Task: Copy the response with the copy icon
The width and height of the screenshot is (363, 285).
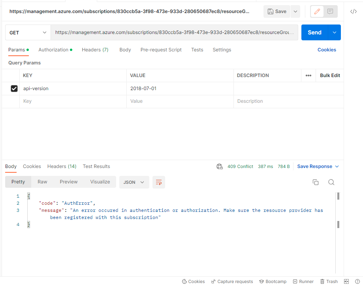Action: coord(316,182)
